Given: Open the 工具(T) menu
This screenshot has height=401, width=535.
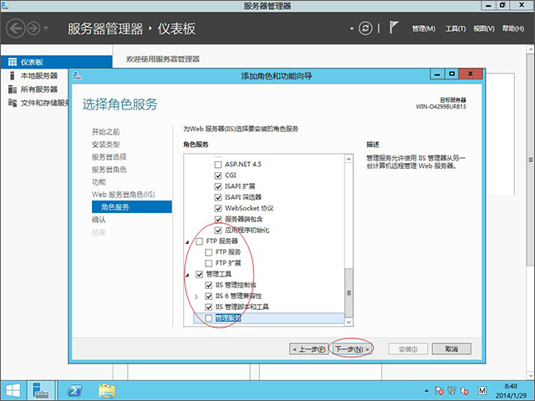Looking at the screenshot, I should click(455, 28).
